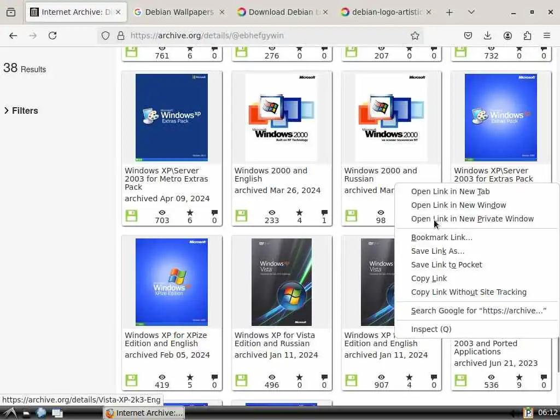This screenshot has width=560, height=420.
Task: Click the Vista Edition Russian cover thumbnail
Action: (282, 282)
